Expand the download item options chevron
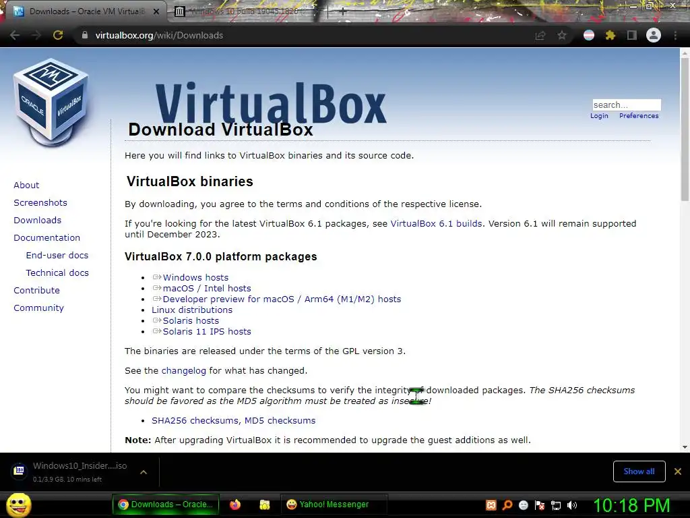690x518 pixels. 144,472
